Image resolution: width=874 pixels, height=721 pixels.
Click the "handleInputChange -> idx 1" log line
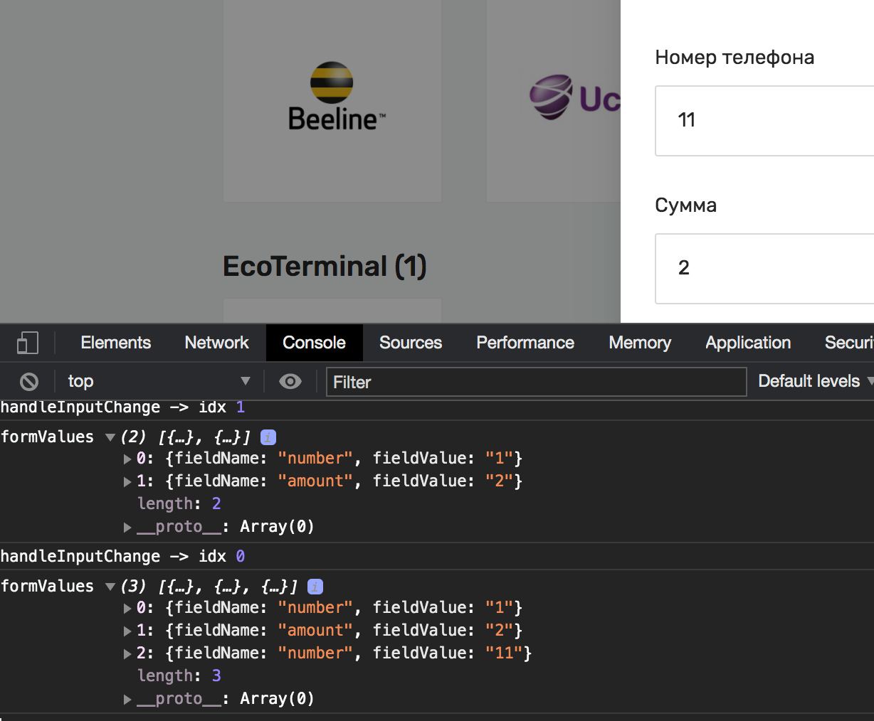(x=122, y=407)
